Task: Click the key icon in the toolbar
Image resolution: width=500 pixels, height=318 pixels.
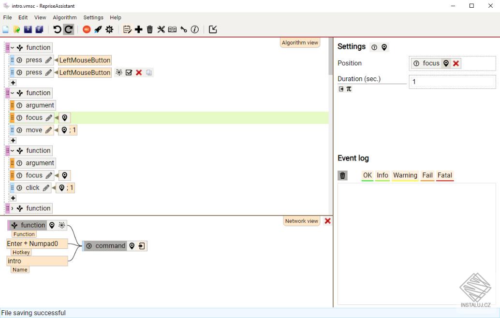Action: point(184,29)
